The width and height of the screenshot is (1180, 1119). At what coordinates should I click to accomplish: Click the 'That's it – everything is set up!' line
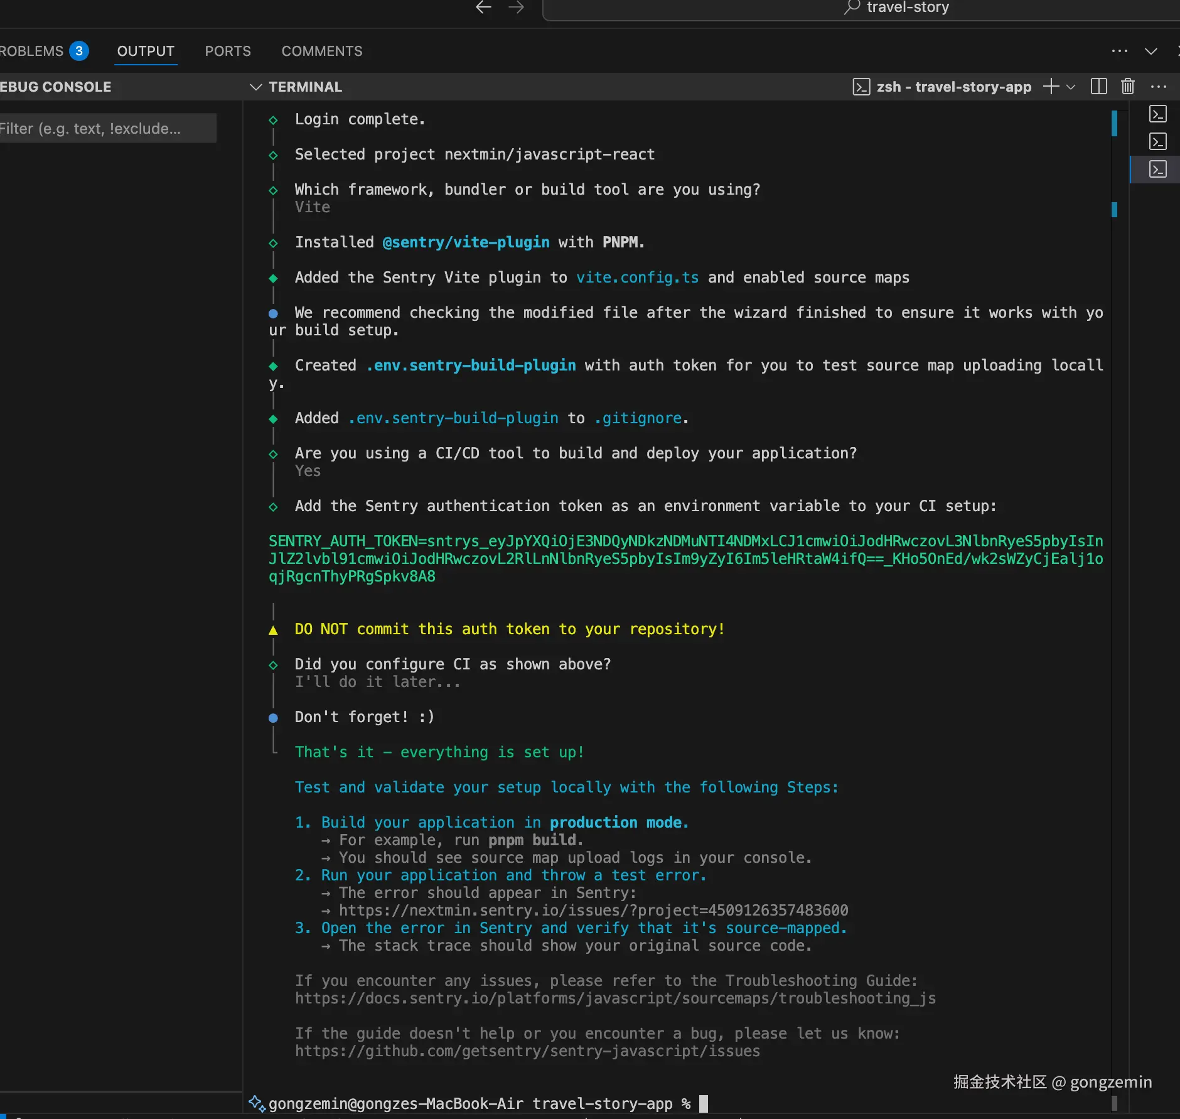[440, 752]
